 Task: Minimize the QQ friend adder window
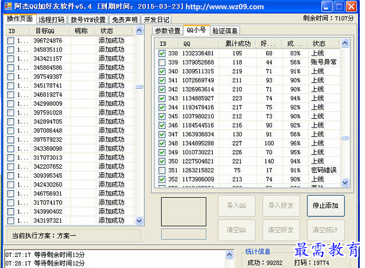(327, 6)
